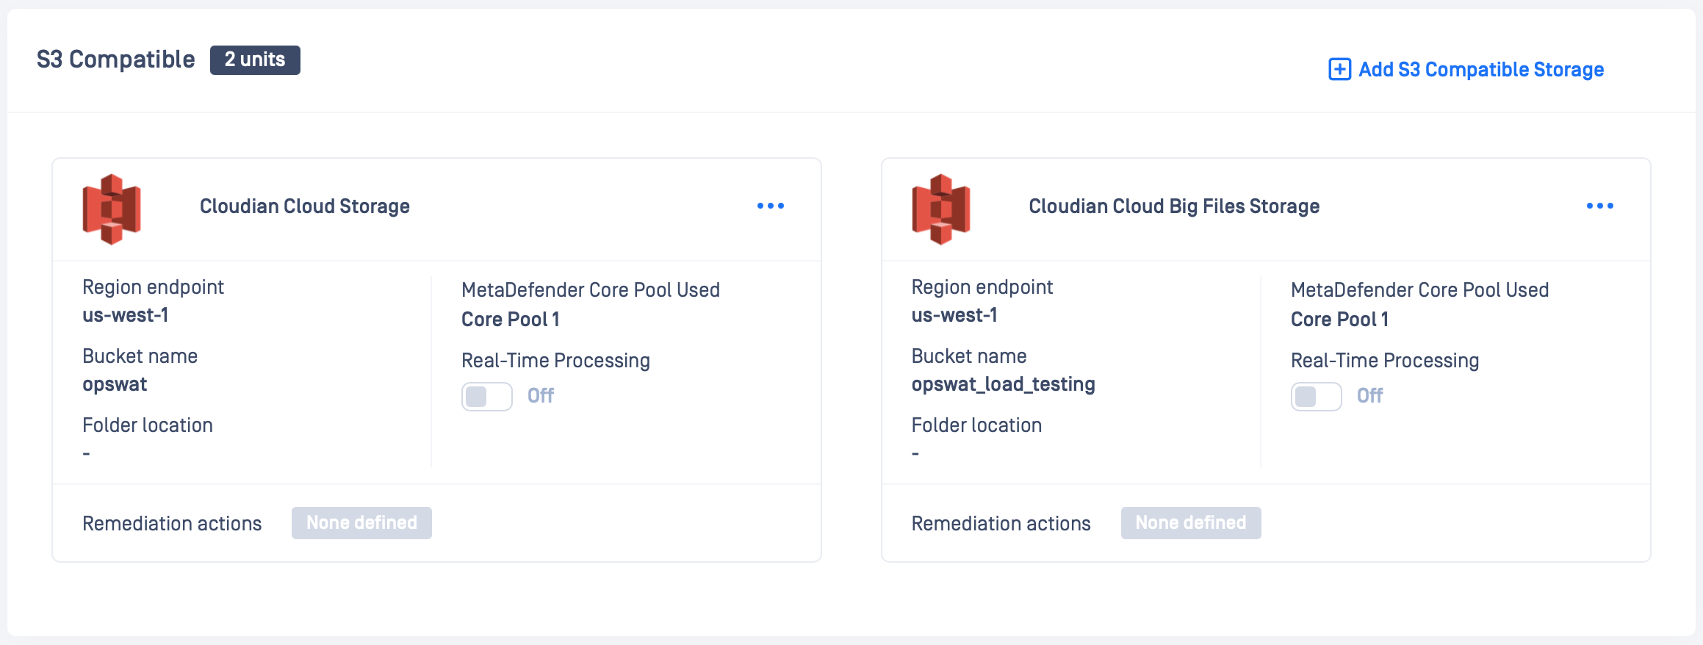Open three-dot menu for Cloudian Cloud Big Files Storage

[x=1599, y=206]
